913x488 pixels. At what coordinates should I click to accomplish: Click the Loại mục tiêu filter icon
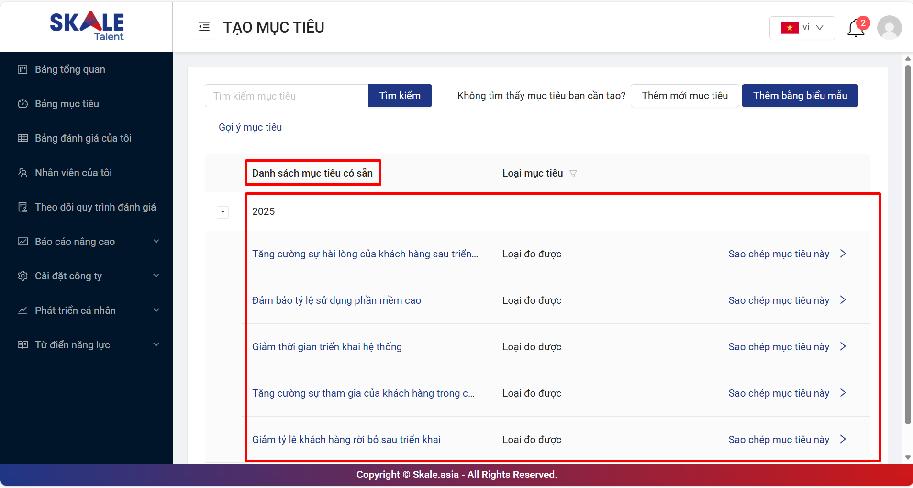click(573, 174)
